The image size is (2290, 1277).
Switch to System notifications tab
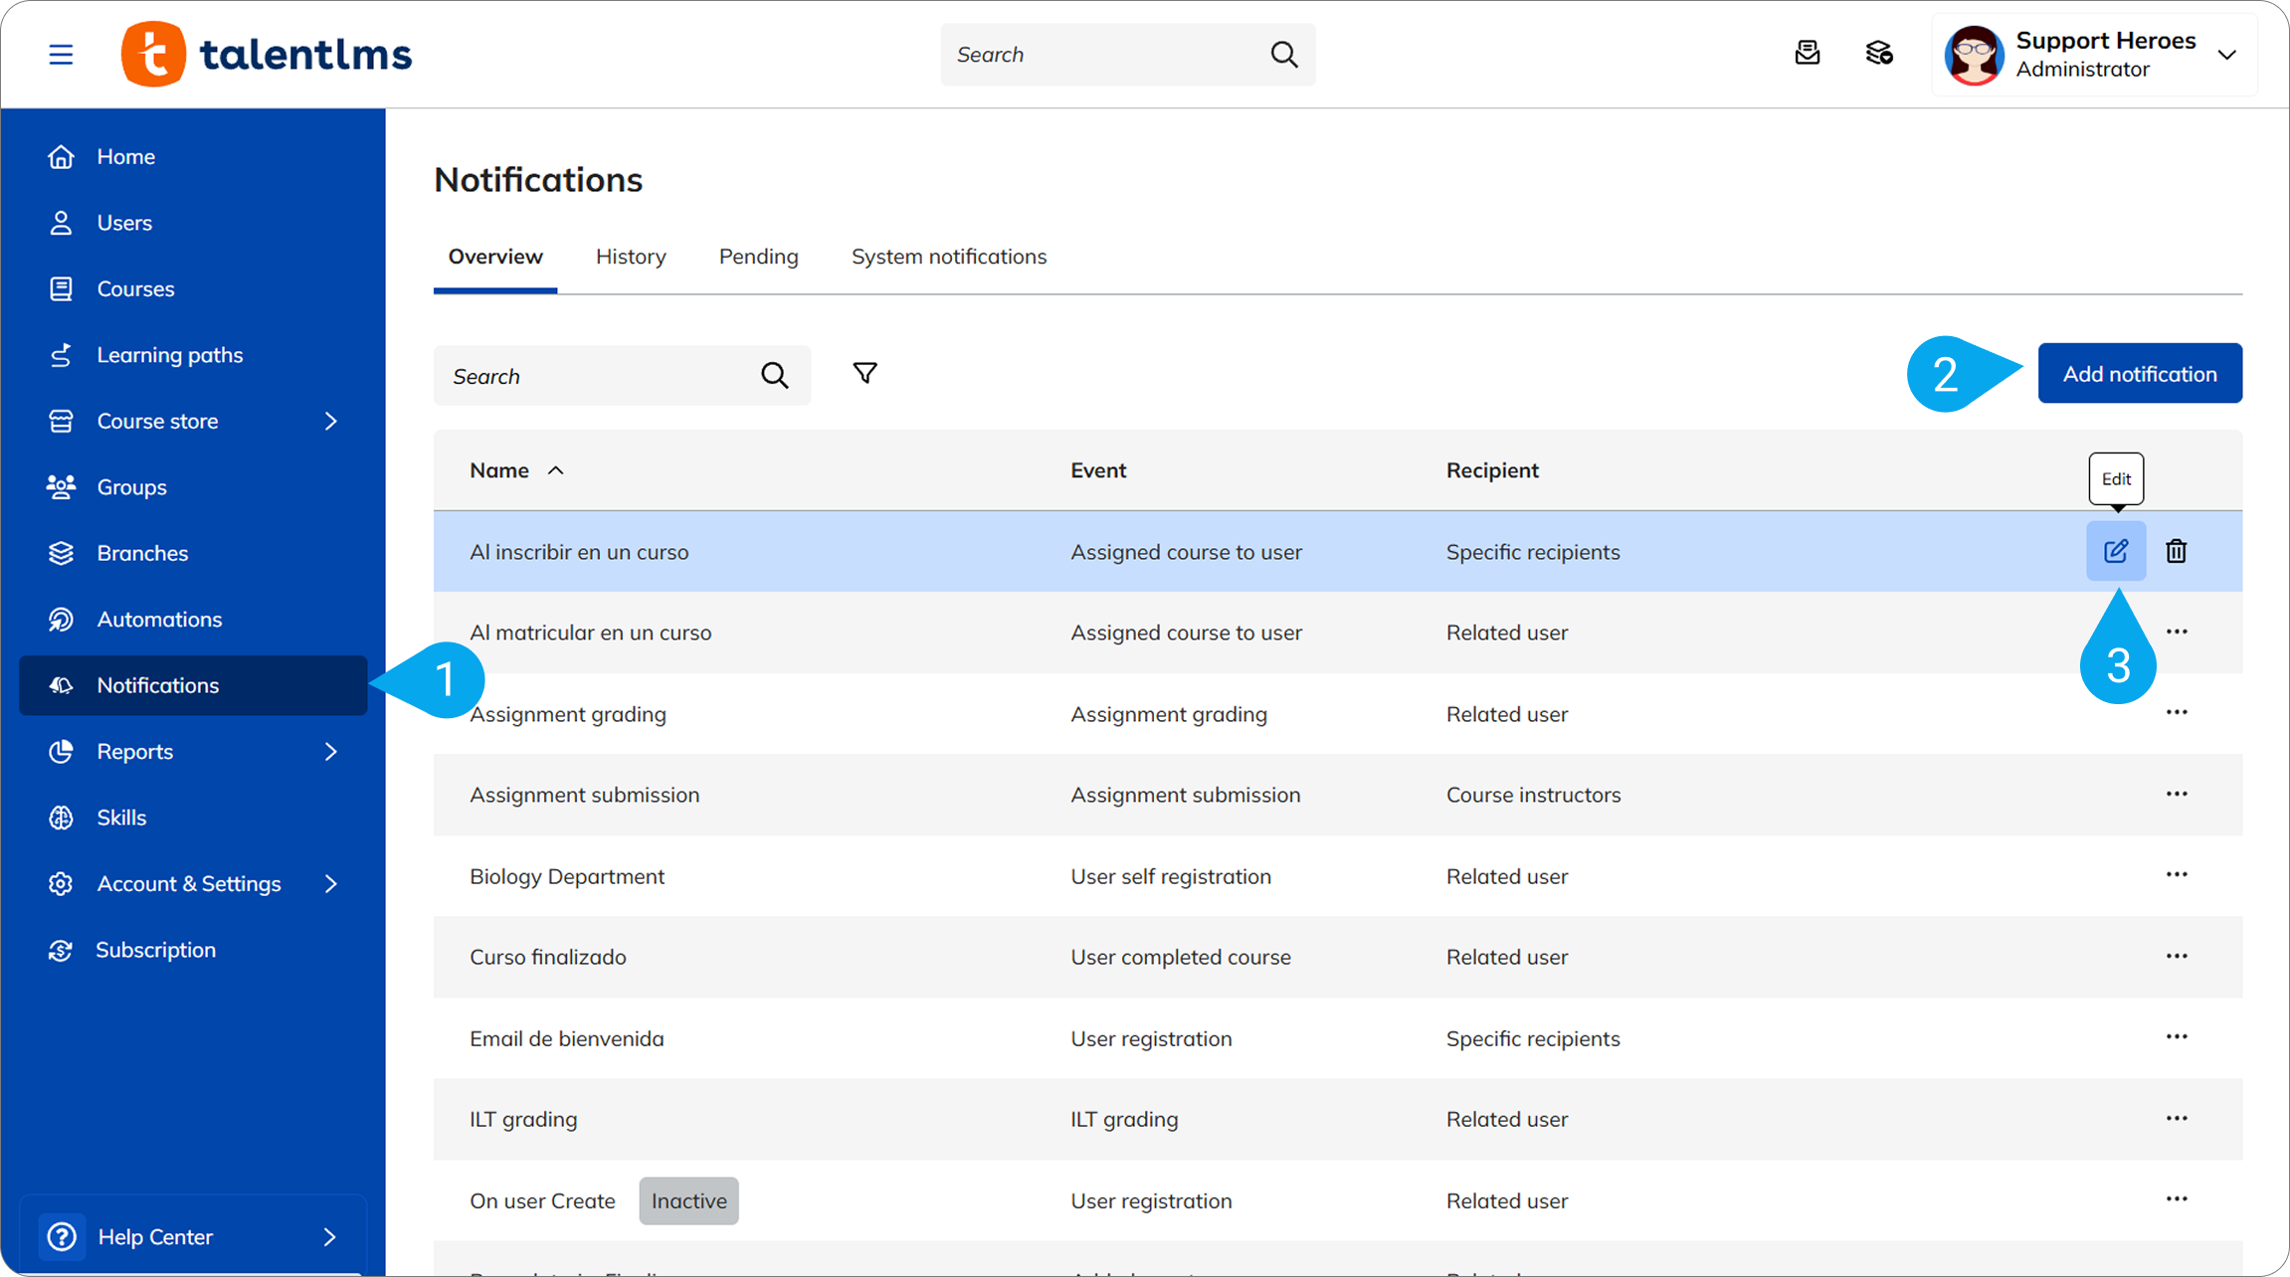point(948,257)
